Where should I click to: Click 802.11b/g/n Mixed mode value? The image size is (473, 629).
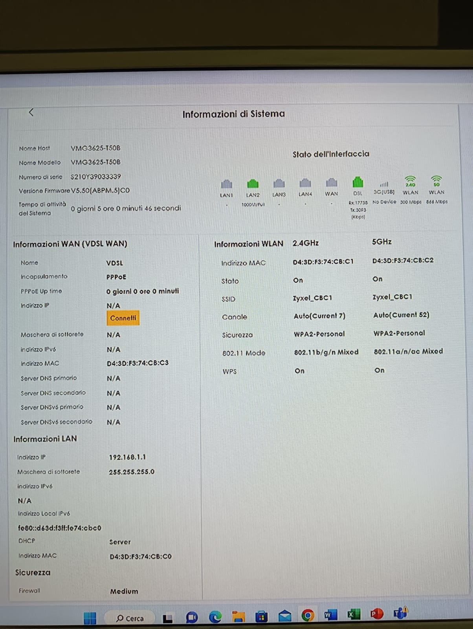(x=326, y=352)
